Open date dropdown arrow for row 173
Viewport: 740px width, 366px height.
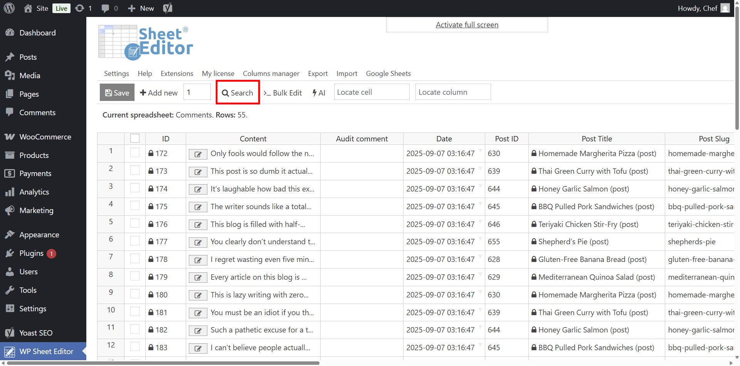[480, 168]
